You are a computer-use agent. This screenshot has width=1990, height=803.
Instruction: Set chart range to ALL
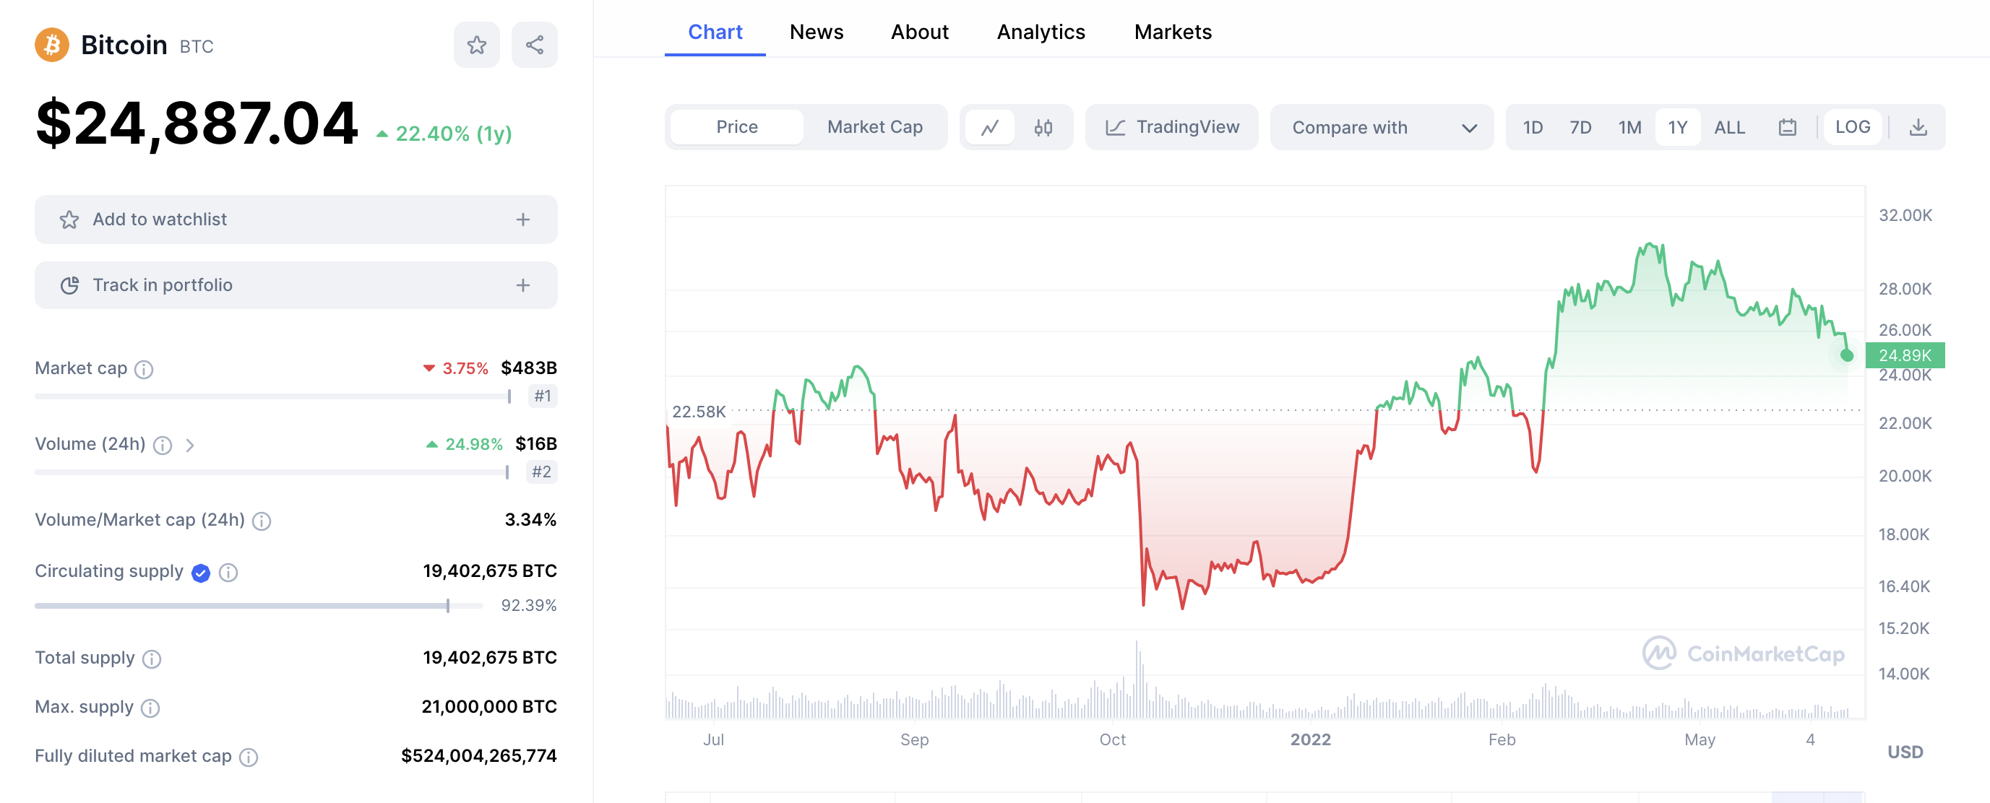pos(1729,127)
